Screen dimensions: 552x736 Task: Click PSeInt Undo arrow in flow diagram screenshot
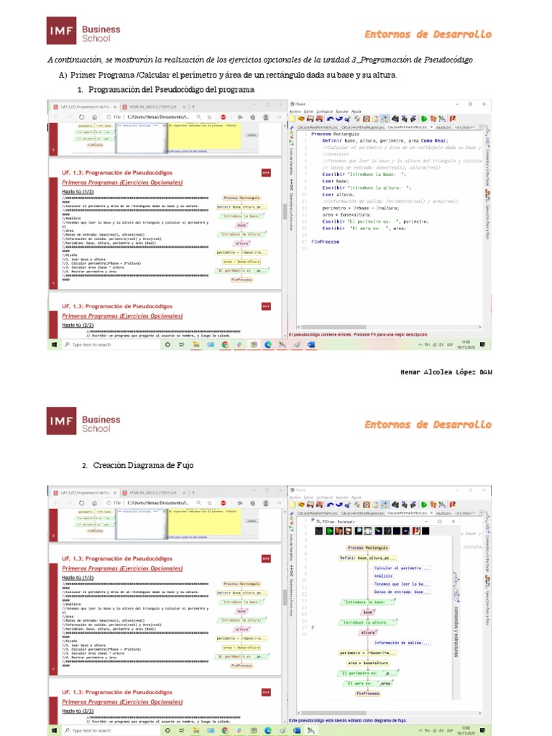pyautogui.click(x=330, y=505)
